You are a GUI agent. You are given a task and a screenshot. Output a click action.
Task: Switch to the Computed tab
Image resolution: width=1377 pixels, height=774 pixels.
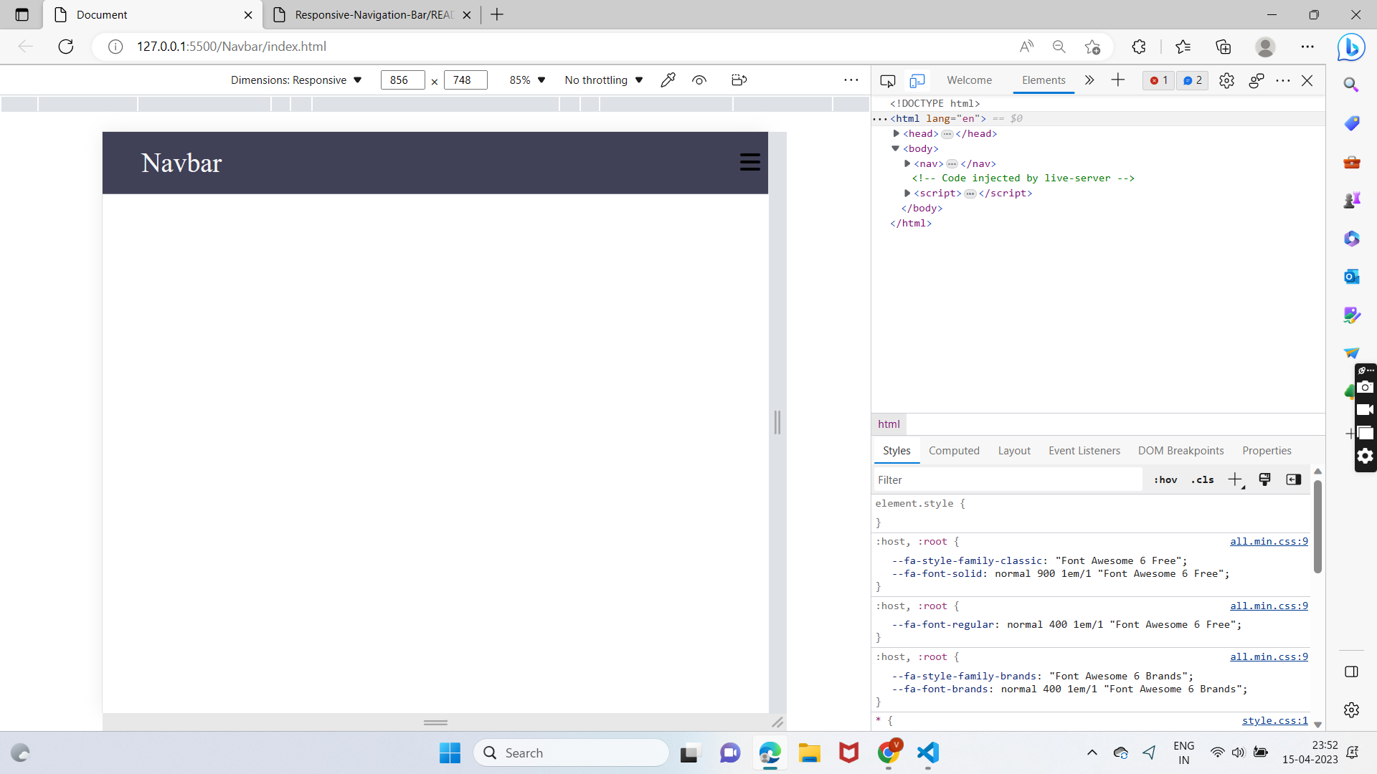(x=954, y=451)
